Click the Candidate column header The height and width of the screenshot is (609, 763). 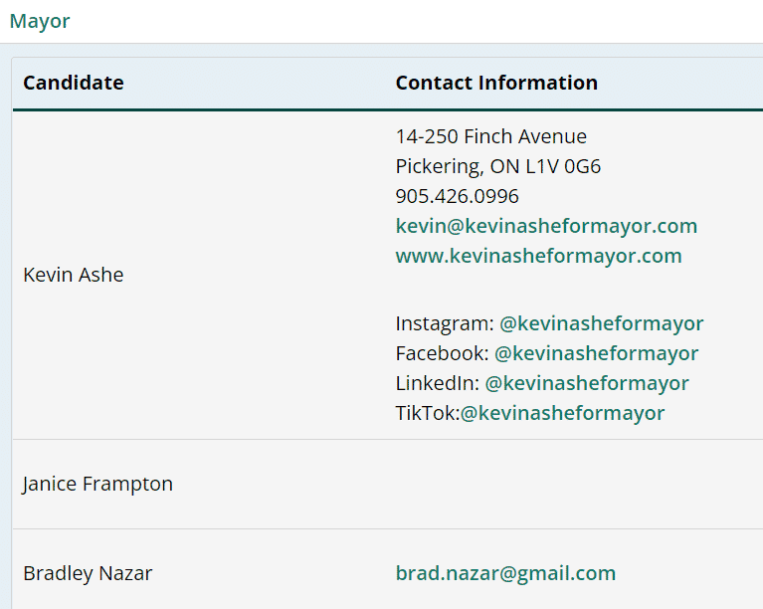tap(74, 83)
